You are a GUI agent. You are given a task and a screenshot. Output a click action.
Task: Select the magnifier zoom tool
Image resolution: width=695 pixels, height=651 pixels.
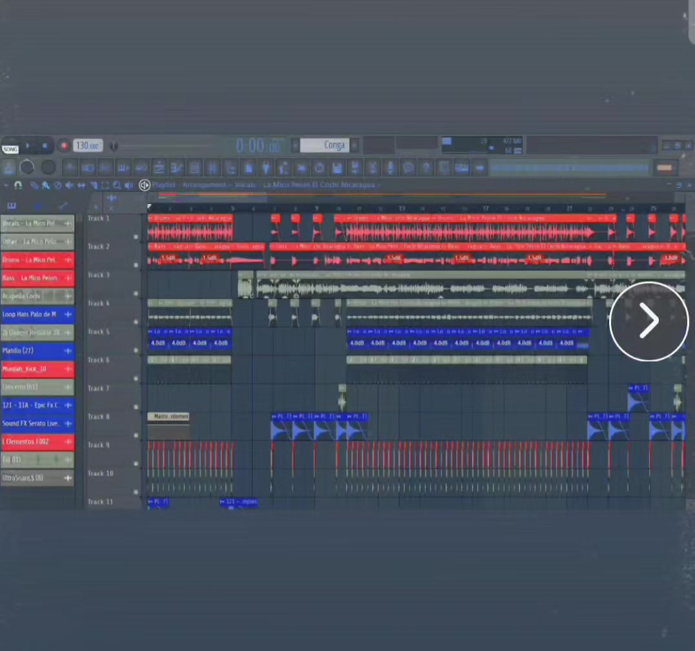[x=116, y=185]
